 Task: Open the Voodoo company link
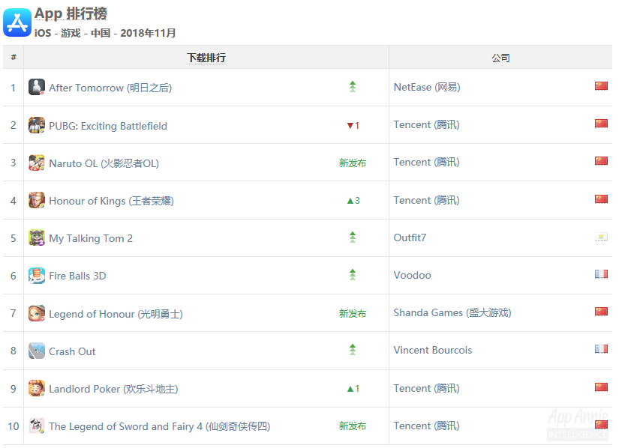(x=412, y=275)
